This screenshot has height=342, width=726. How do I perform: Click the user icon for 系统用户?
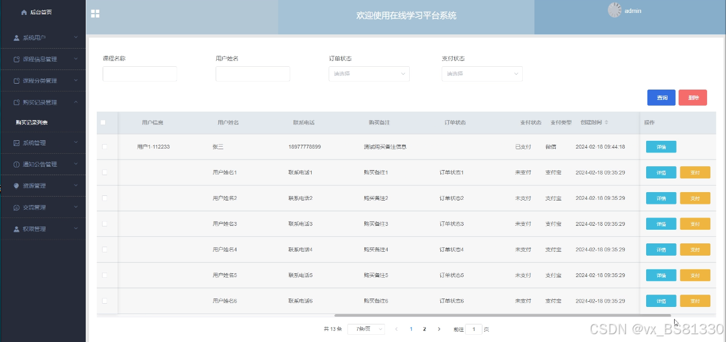point(17,38)
